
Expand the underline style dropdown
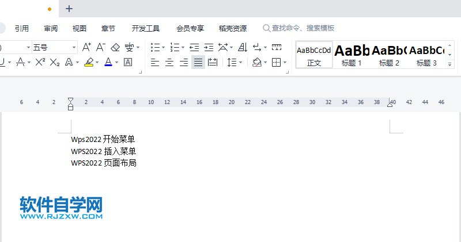click(x=9, y=63)
